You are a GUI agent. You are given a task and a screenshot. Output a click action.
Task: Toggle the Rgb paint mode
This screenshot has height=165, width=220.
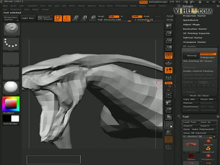click(x=114, y=16)
